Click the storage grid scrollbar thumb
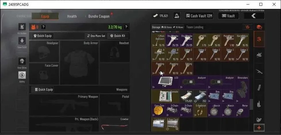The height and width of the screenshot is (135, 281). (251, 104)
